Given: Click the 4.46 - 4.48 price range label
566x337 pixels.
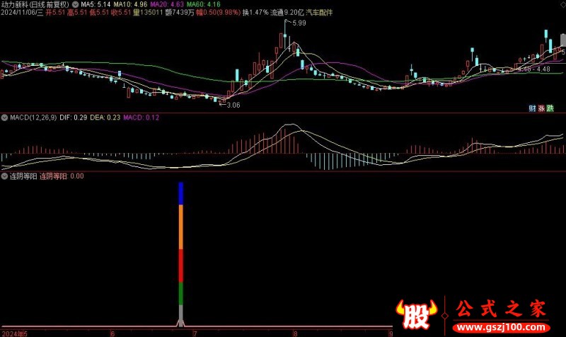Looking at the screenshot, I should 534,69.
